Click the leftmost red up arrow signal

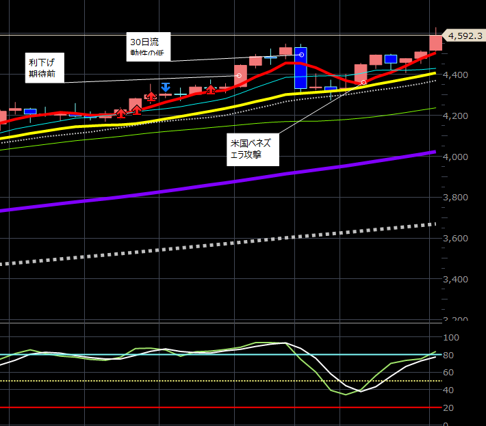point(121,113)
